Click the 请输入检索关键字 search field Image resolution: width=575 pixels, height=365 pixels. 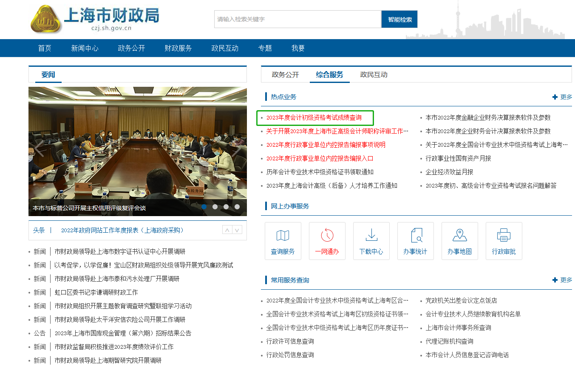click(297, 19)
